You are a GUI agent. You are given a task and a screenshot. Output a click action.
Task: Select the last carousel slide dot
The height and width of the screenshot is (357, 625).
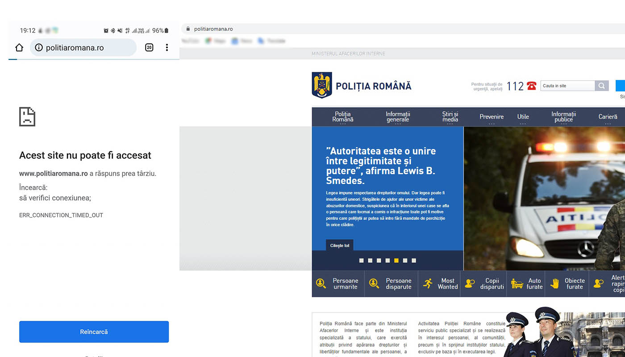point(414,261)
